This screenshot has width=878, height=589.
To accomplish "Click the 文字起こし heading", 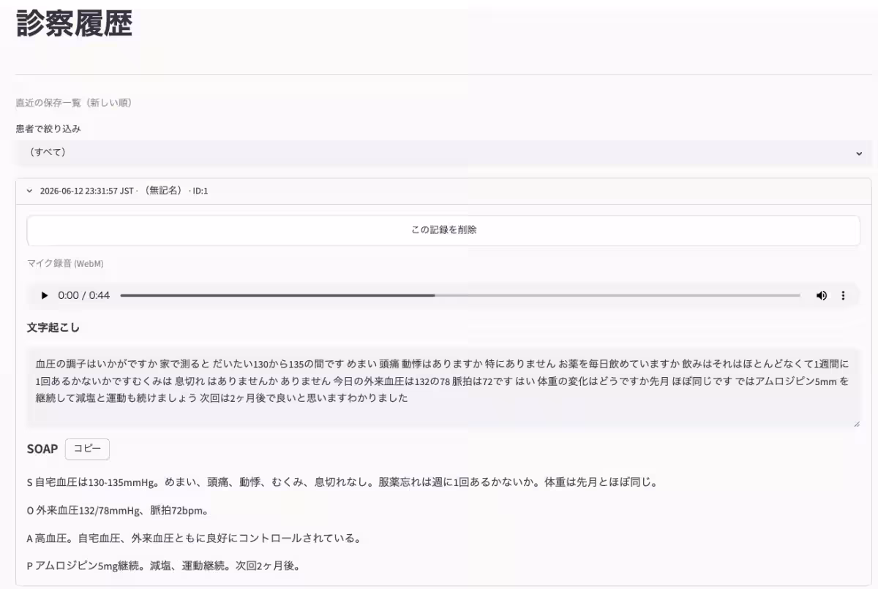I will tap(53, 327).
